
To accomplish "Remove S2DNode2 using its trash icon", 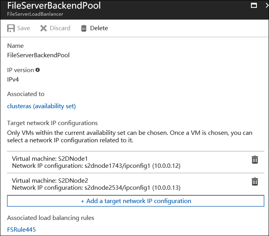I will click(255, 181).
